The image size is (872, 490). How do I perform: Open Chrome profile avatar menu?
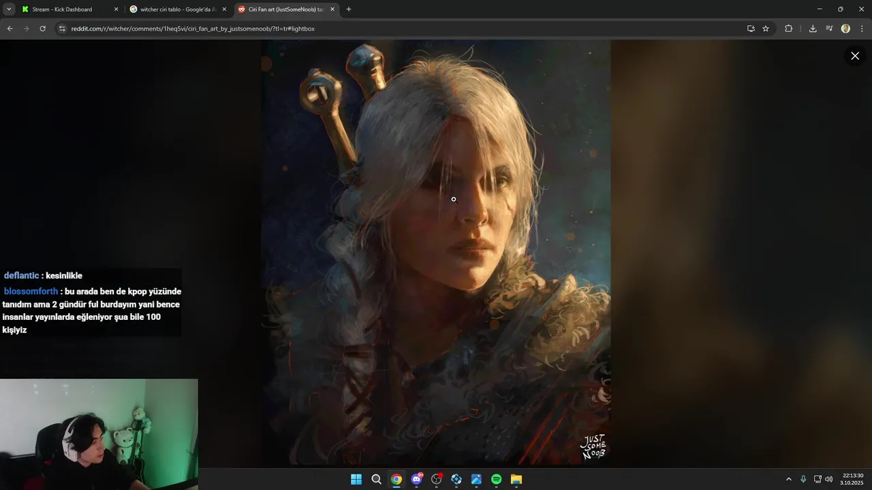point(845,29)
